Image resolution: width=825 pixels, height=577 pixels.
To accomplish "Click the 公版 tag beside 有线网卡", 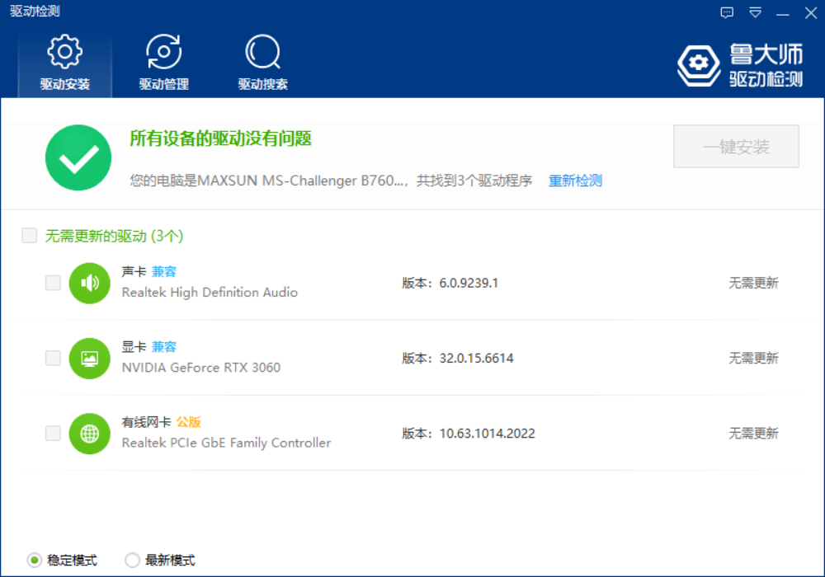I will 188,422.
